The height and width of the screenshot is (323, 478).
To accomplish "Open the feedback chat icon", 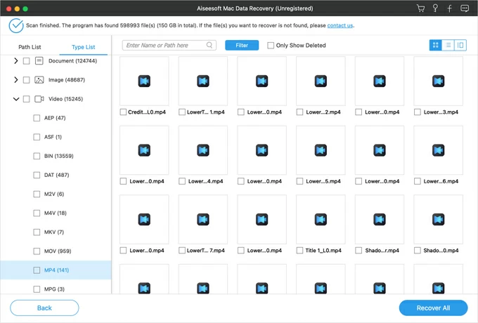I will 465,8.
